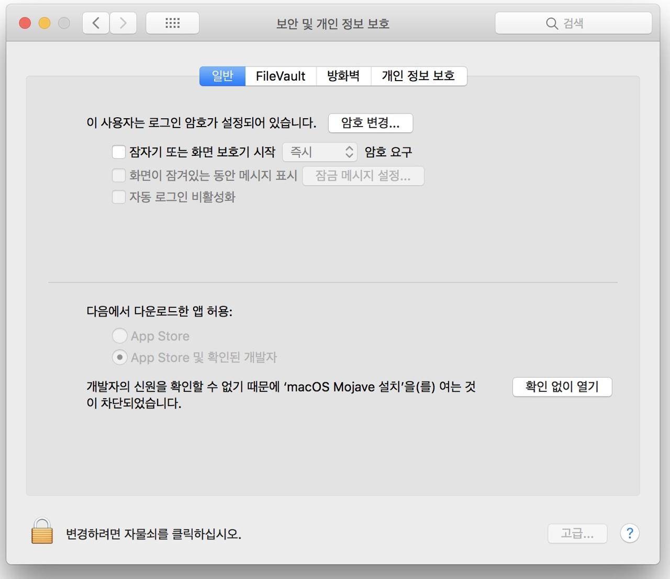Show all preferences via grid icon
Image resolution: width=670 pixels, height=579 pixels.
click(x=172, y=23)
